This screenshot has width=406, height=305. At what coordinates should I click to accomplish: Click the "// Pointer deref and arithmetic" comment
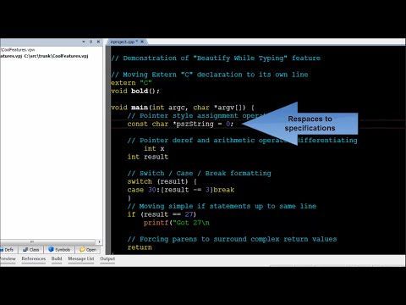(242, 141)
